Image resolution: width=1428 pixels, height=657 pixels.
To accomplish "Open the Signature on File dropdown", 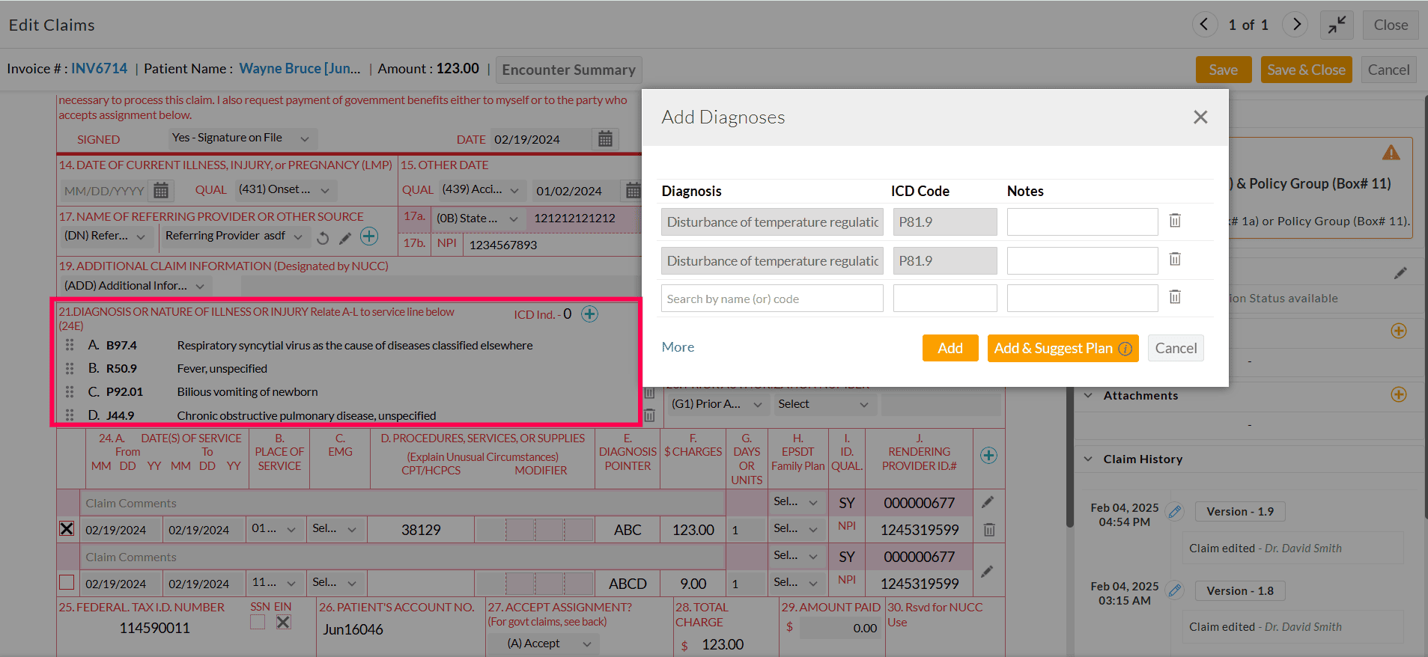I will pyautogui.click(x=241, y=138).
